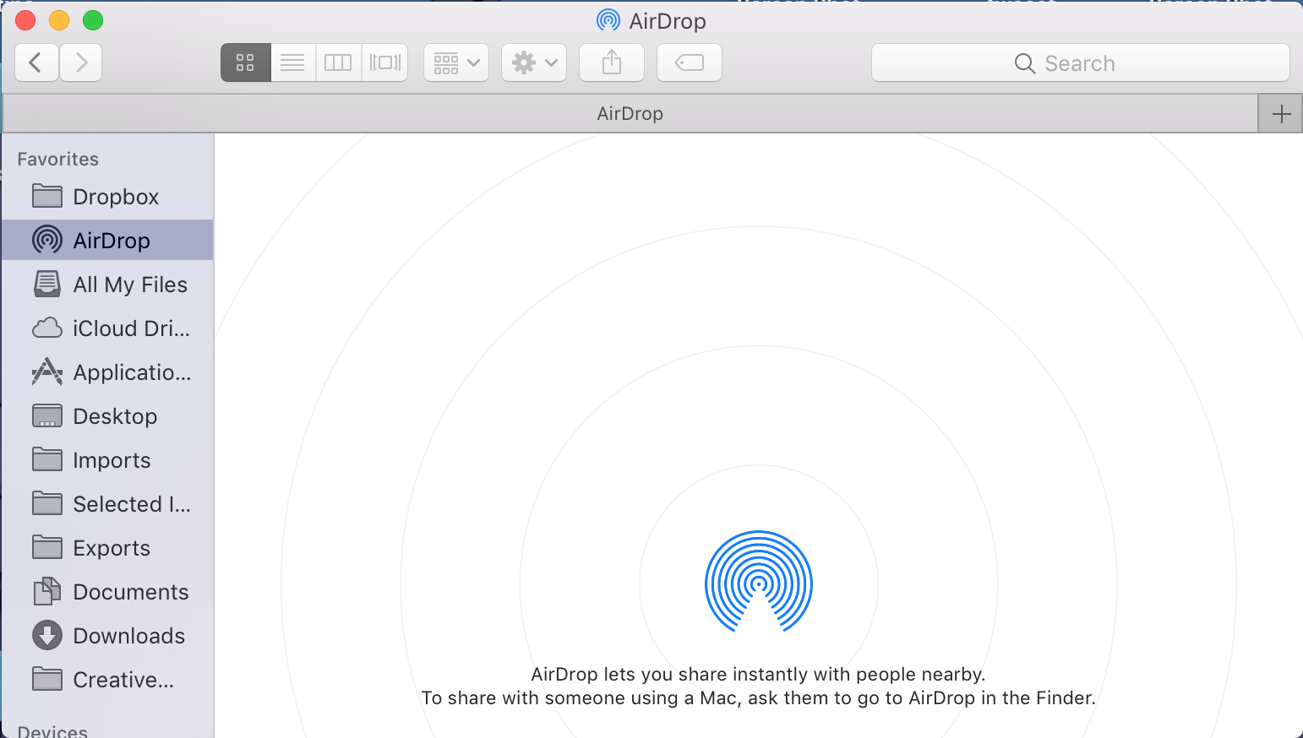
Task: Click the large blue AirDrop icon
Action: (x=759, y=582)
